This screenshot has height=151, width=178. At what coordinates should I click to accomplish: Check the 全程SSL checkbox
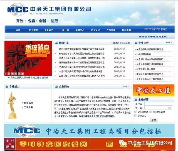(135, 116)
